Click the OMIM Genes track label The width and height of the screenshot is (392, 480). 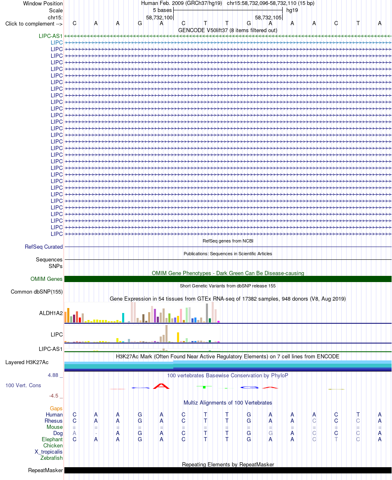47,279
